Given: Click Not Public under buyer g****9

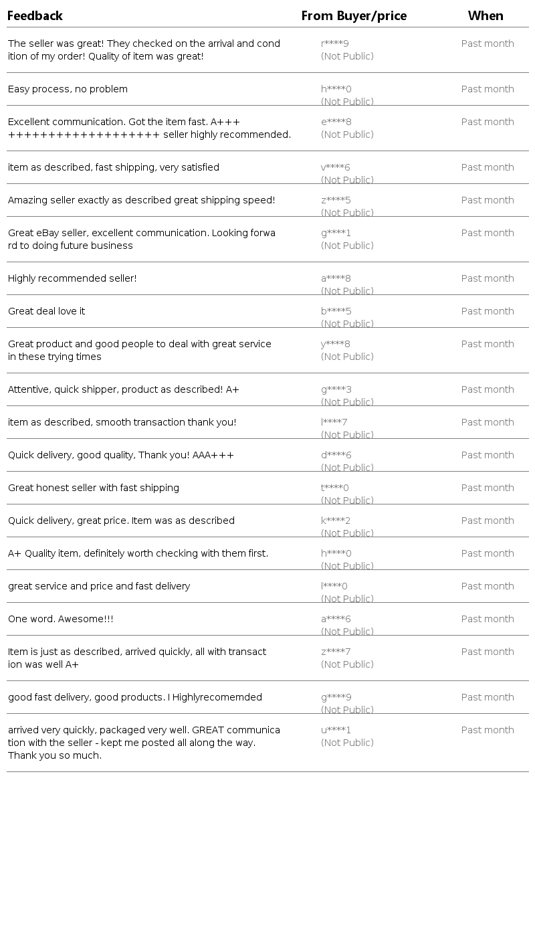Looking at the screenshot, I should (347, 710).
